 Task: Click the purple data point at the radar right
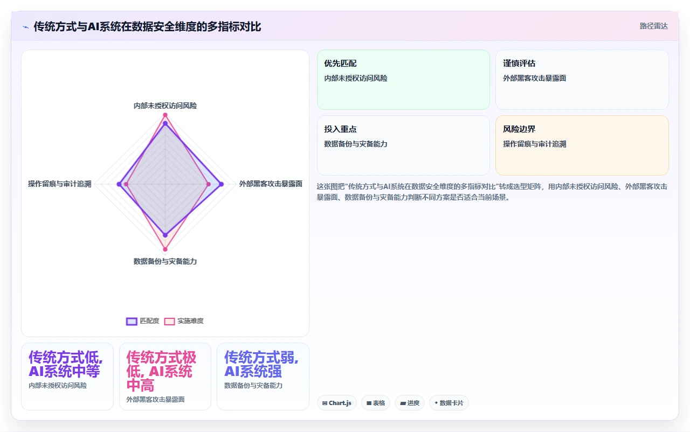pyautogui.click(x=220, y=184)
